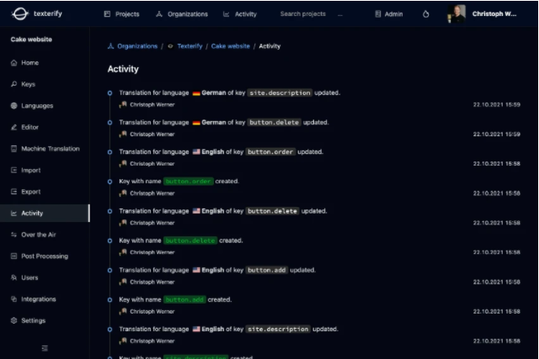This screenshot has width=539, height=359.
Task: Click green button.add created key tag
Action: (184, 299)
